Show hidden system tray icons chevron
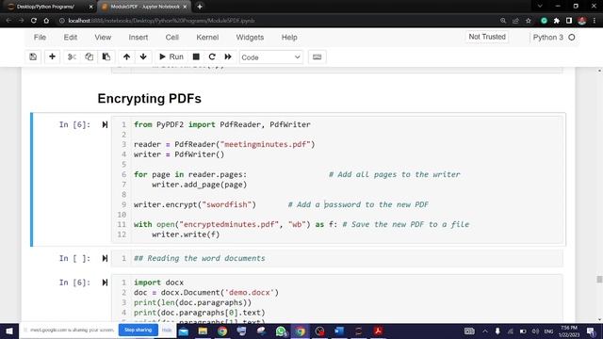 [x=485, y=331]
